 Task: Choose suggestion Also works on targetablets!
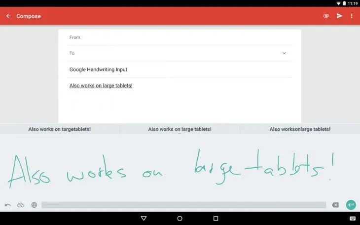pyautogui.click(x=60, y=129)
